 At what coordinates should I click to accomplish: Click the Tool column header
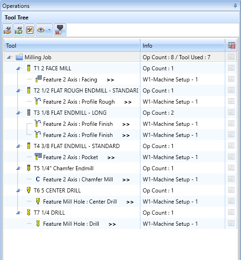point(72,46)
